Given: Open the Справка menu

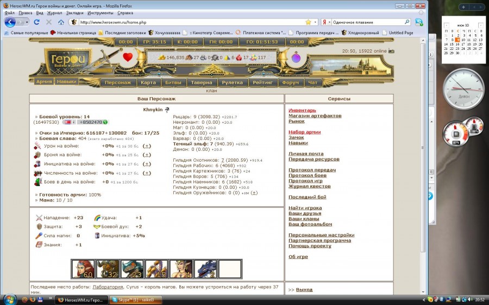Looking at the screenshot, I should click(125, 13).
